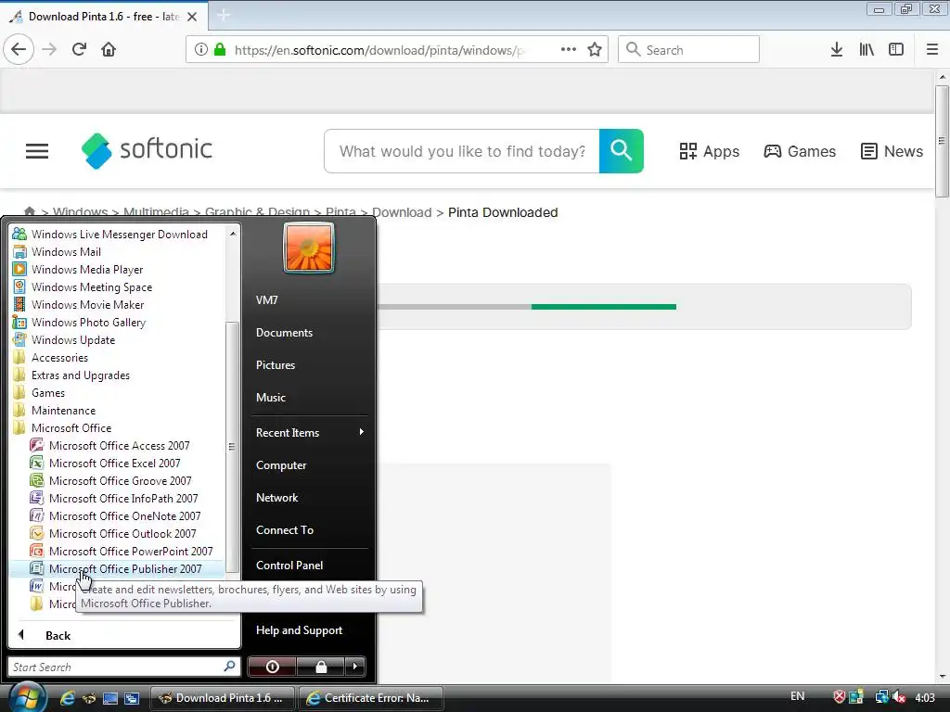Click the muted volume tray icon

click(x=899, y=697)
